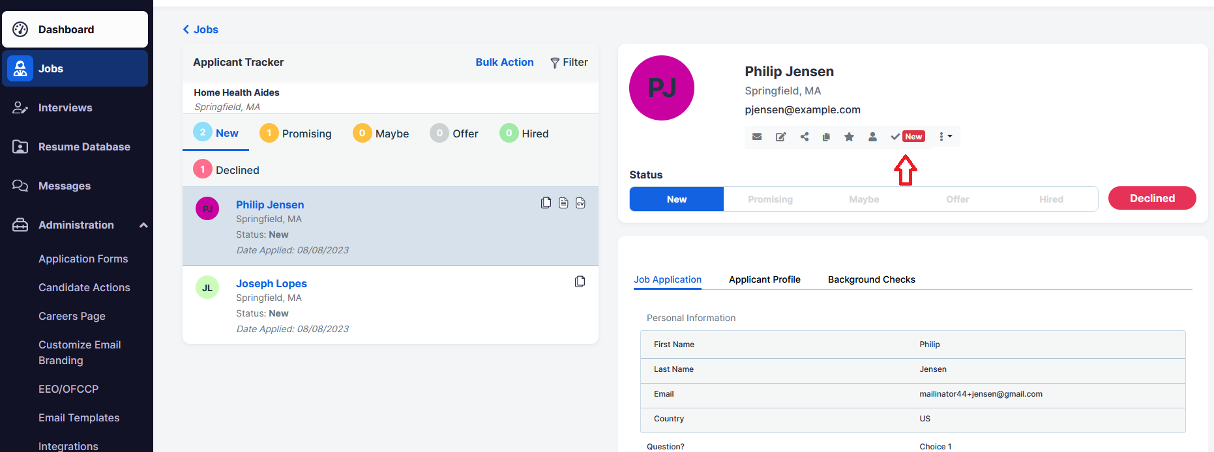
Task: Collapse the Administration sidebar section
Action: pos(143,225)
